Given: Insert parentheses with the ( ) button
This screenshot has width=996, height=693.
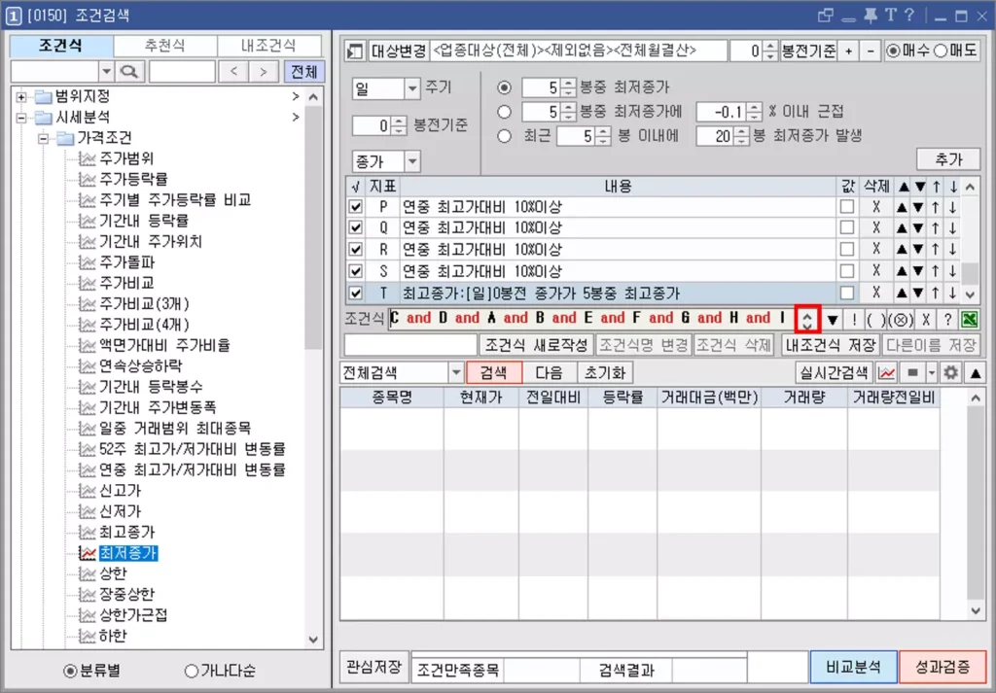Looking at the screenshot, I should tap(875, 319).
